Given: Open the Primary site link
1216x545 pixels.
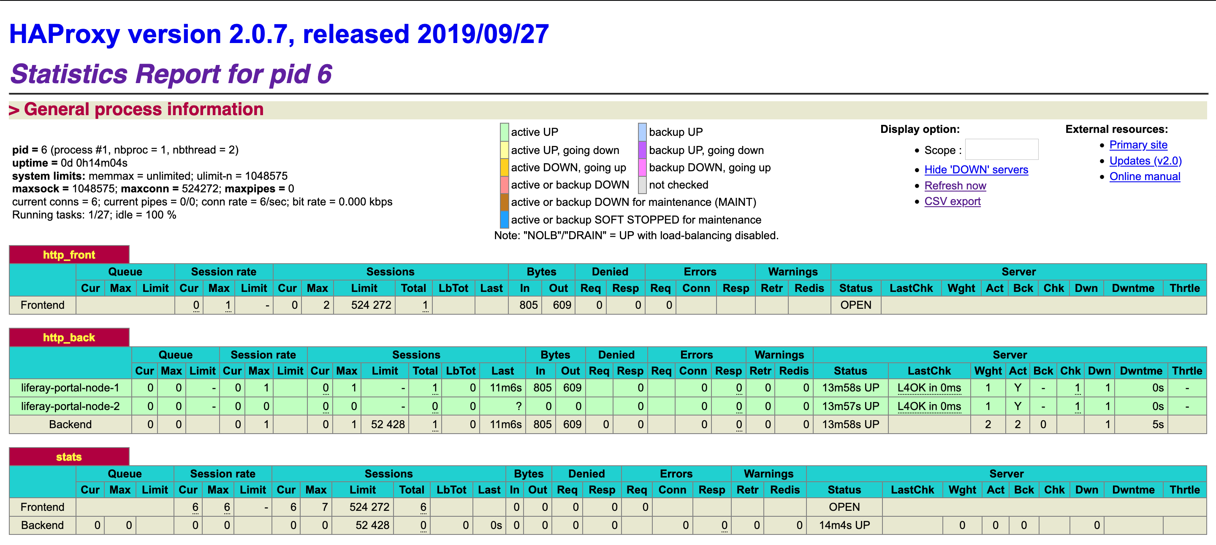Looking at the screenshot, I should pyautogui.click(x=1138, y=145).
